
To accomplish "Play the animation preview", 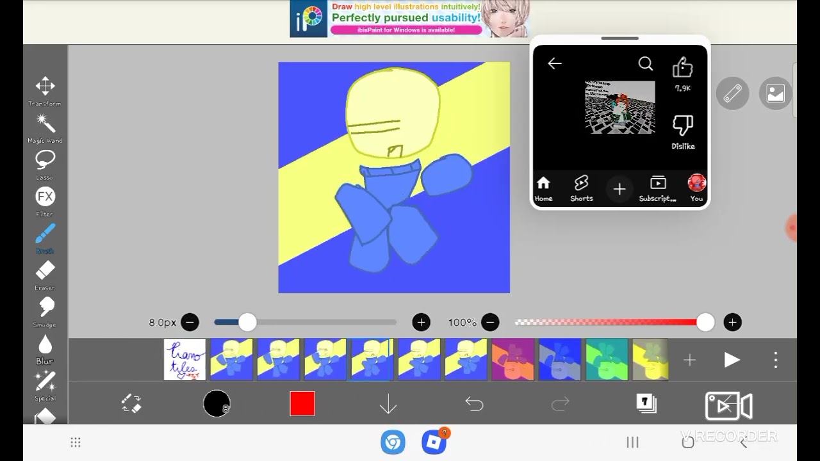I will pyautogui.click(x=732, y=360).
